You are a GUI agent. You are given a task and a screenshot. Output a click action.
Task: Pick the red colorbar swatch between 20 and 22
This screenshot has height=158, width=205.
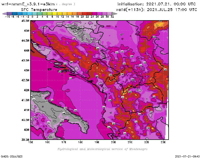tap(84, 14)
